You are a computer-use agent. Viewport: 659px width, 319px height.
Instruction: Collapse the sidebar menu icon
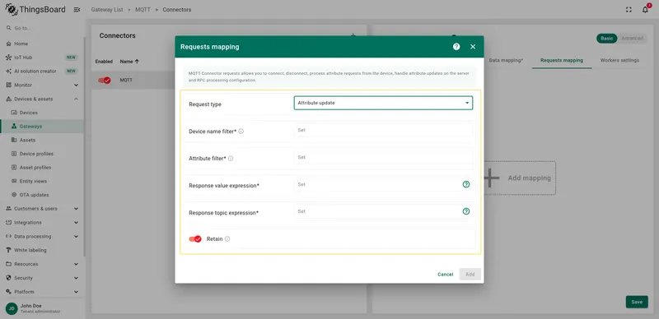tap(77, 10)
